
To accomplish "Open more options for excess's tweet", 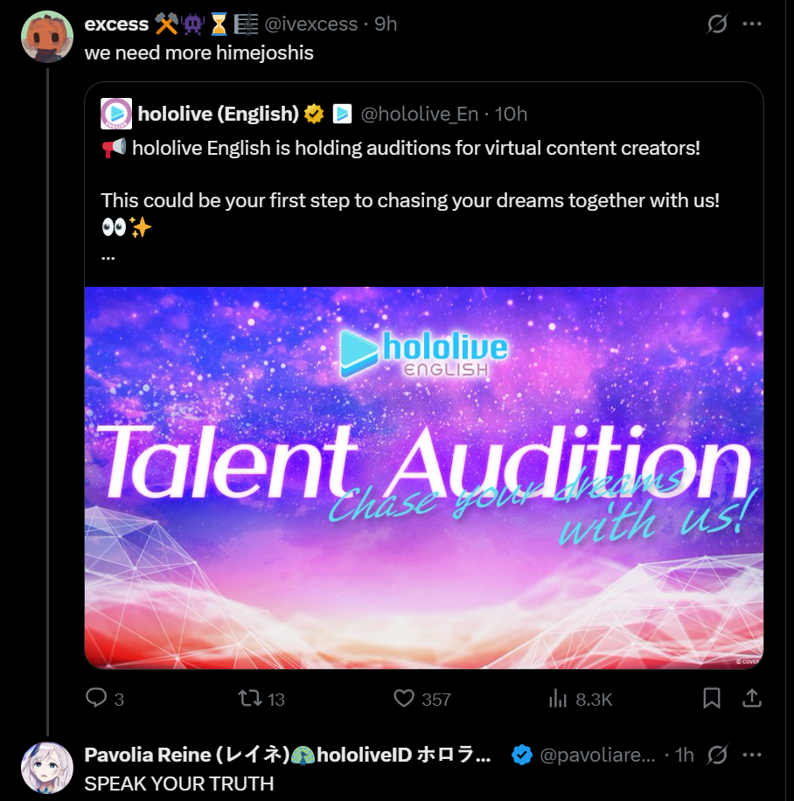I will pyautogui.click(x=751, y=24).
